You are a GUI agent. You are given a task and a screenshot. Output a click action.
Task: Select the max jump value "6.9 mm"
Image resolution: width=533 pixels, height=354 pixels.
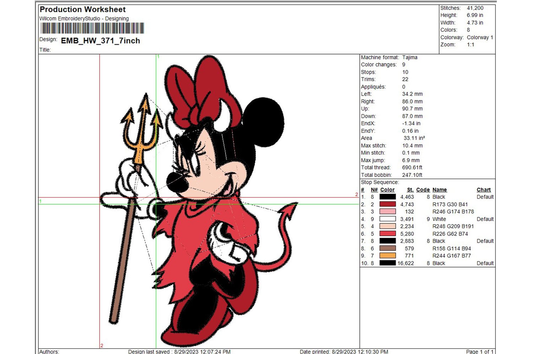tap(411, 160)
